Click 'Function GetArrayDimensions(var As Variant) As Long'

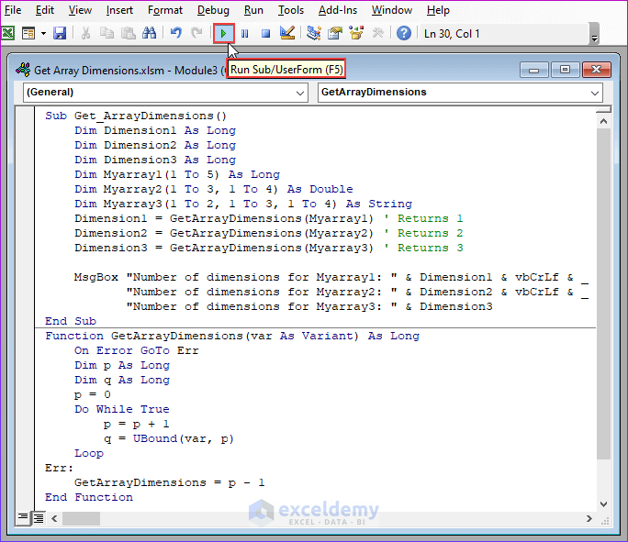point(232,336)
